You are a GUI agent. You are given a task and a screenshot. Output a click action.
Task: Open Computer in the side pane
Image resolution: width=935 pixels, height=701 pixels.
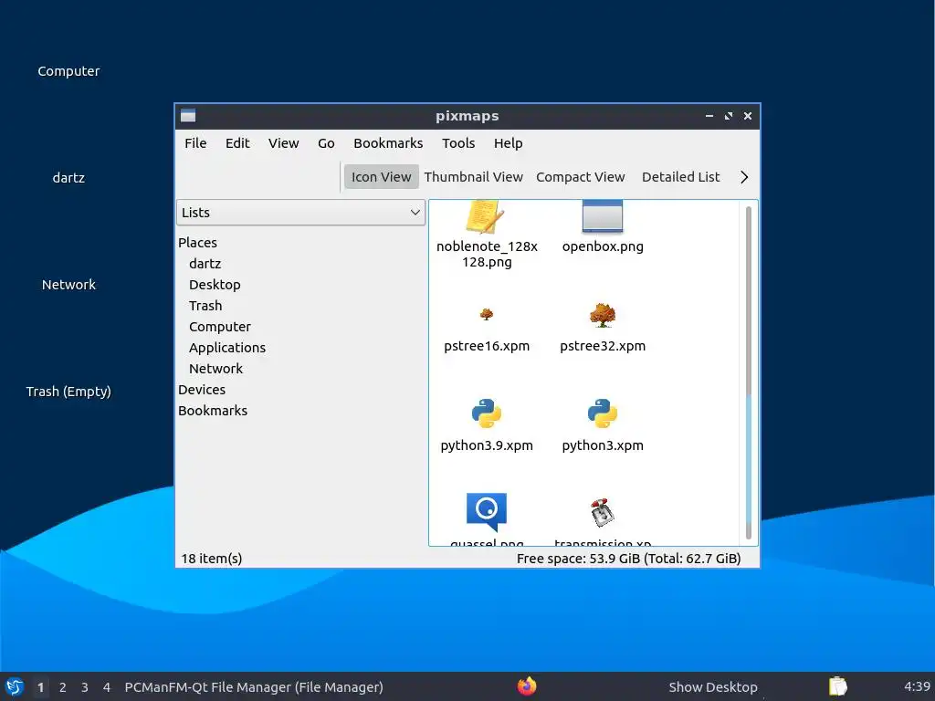[x=220, y=327]
